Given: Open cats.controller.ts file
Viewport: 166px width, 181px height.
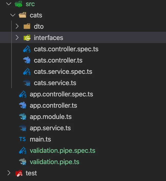Looking at the screenshot, I should [x=58, y=60].
